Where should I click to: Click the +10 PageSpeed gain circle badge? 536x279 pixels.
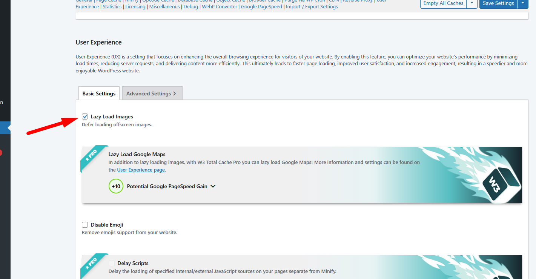(116, 186)
